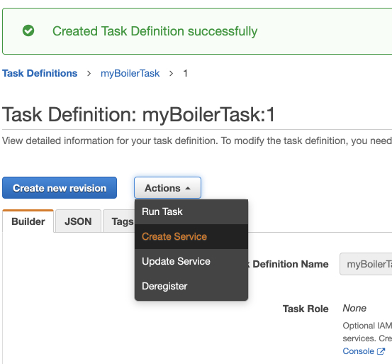
Task: Click the 'Task Definition: myBoilerTask:1' heading
Action: [x=138, y=114]
